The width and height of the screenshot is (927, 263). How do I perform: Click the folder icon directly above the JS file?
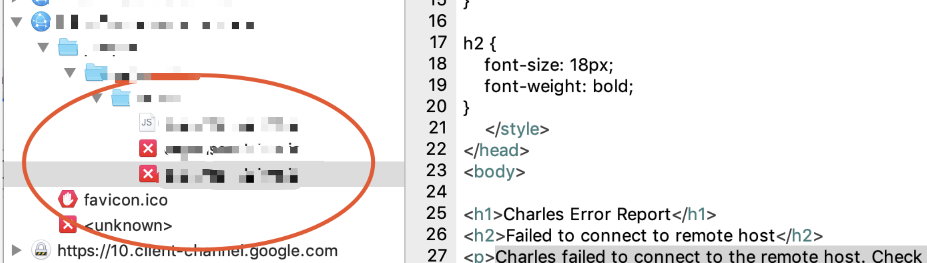coord(121,98)
